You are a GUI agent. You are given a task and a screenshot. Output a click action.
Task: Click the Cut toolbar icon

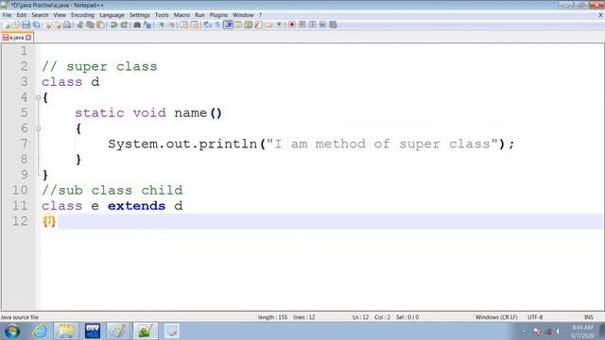pos(79,25)
